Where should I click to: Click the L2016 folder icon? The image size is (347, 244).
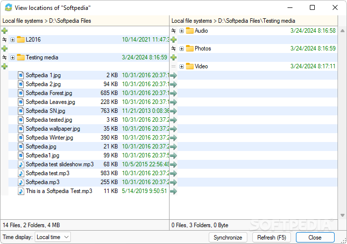pos(21,40)
